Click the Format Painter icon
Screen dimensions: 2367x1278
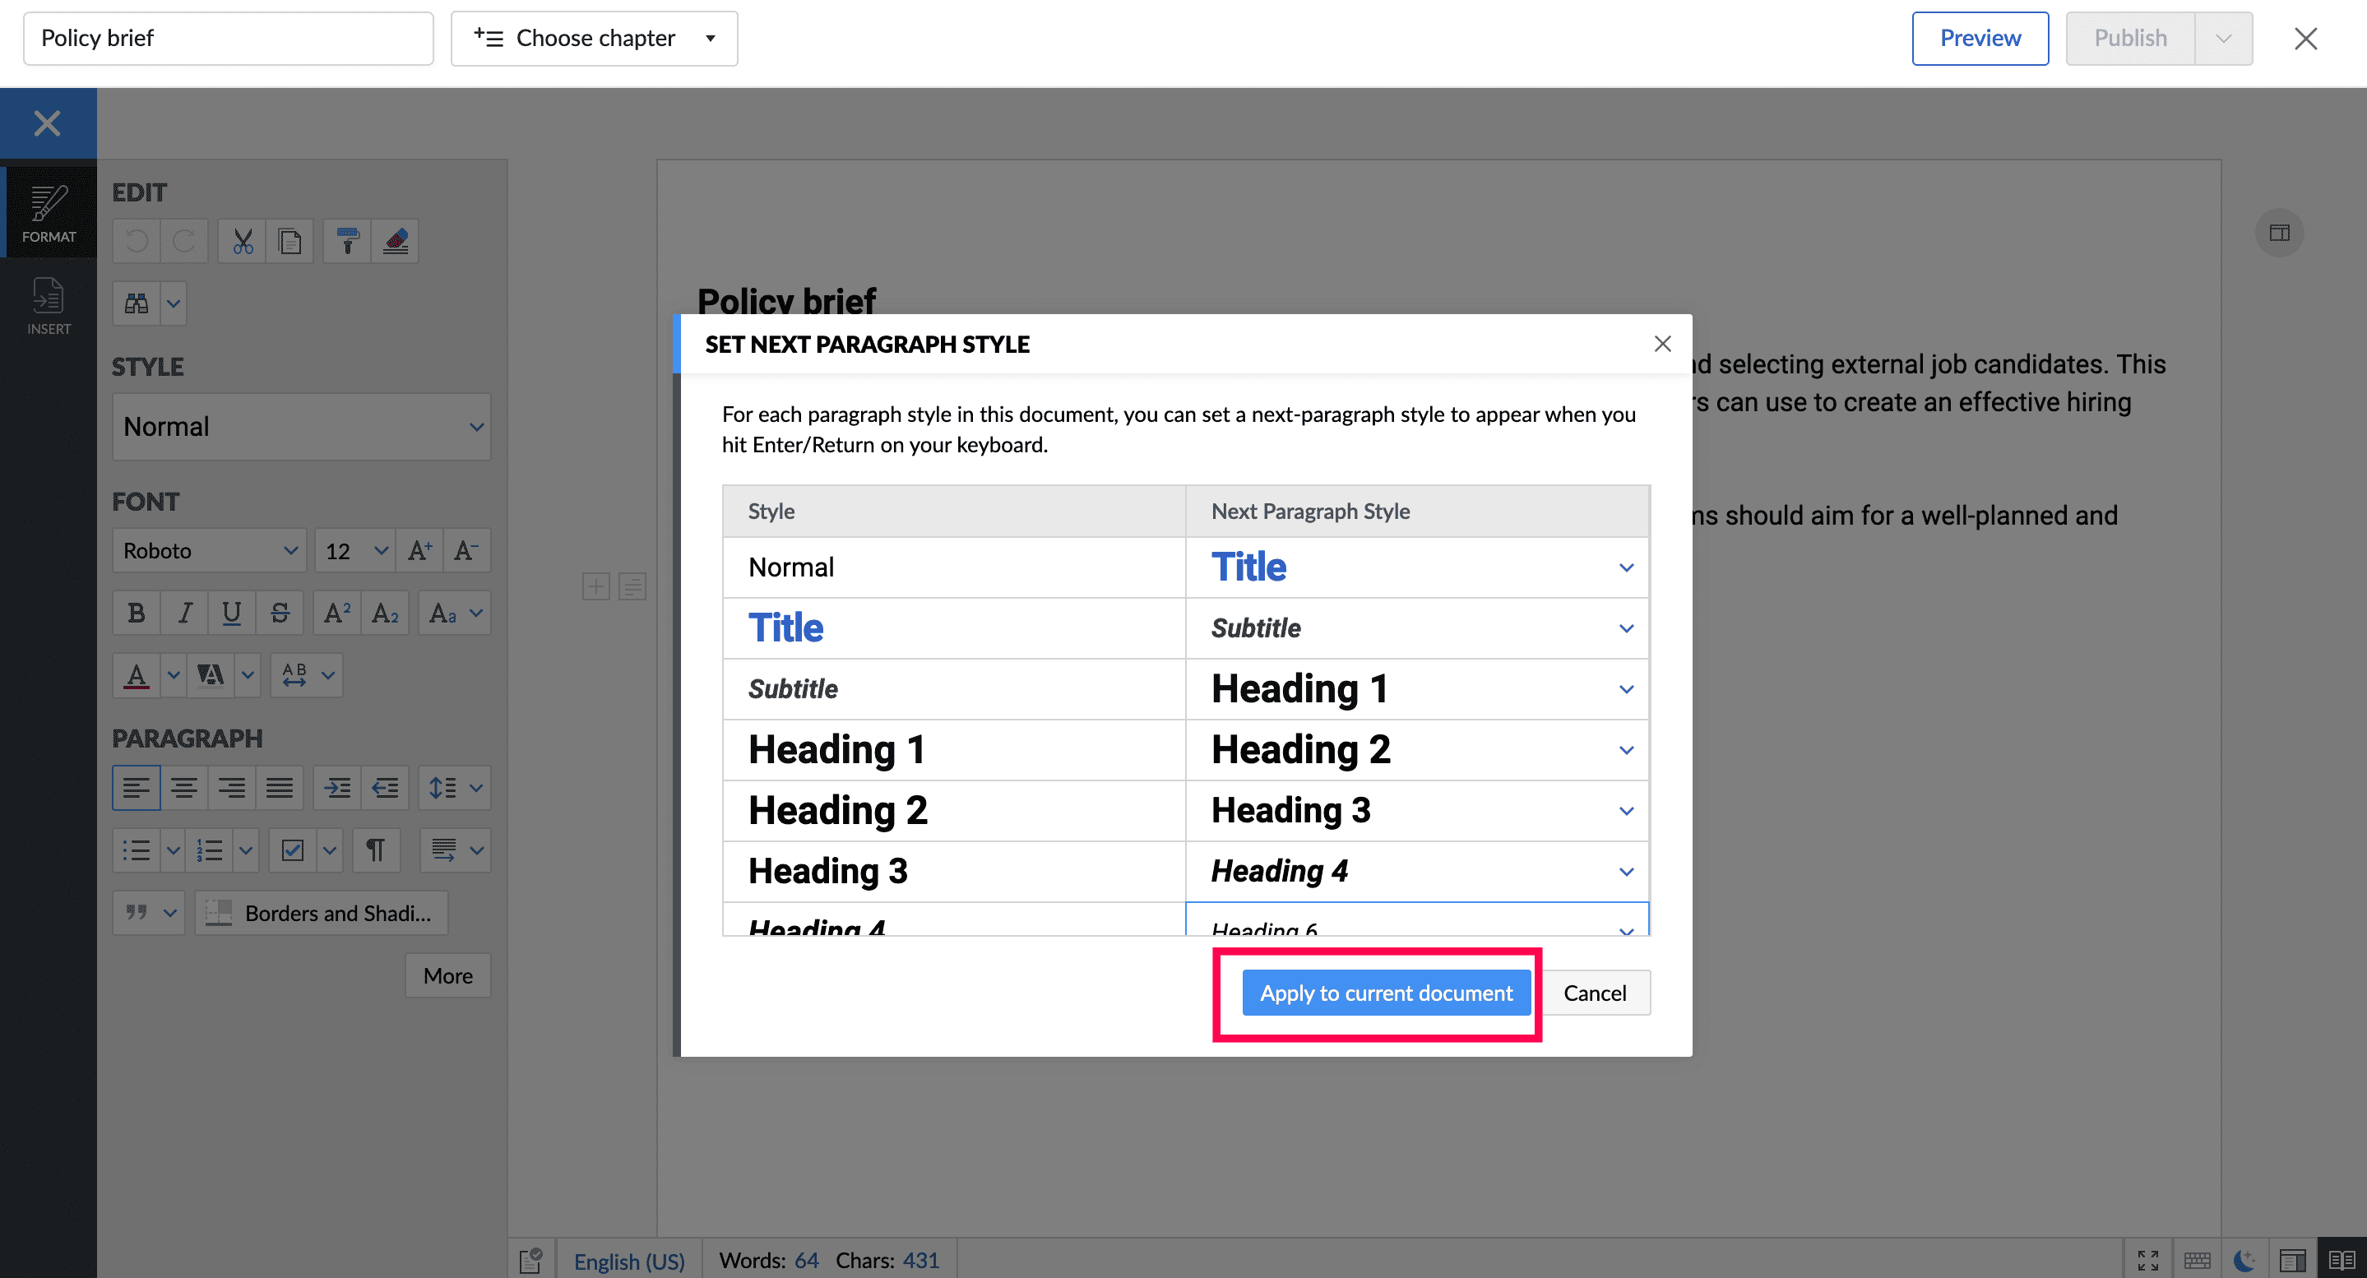click(347, 242)
